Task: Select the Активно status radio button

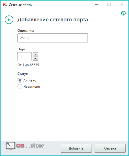Action: click(20, 80)
